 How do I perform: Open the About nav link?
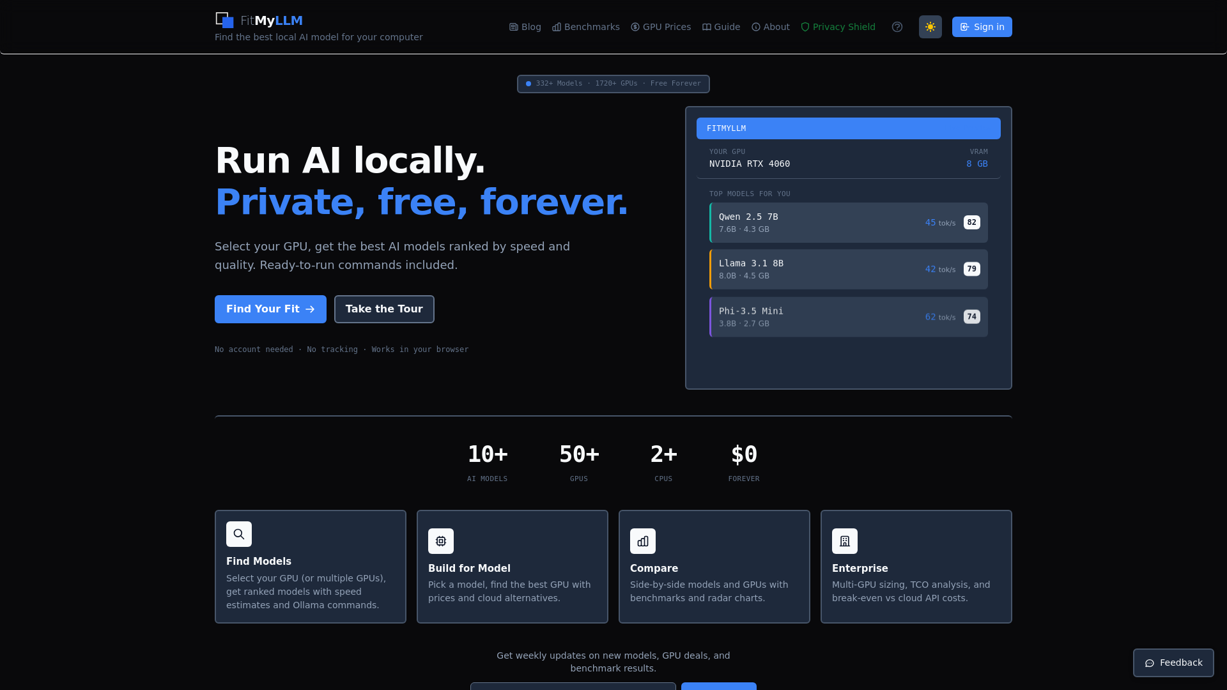771,27
